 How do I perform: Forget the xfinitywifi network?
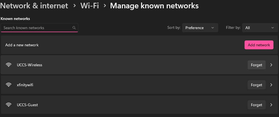(x=257, y=85)
